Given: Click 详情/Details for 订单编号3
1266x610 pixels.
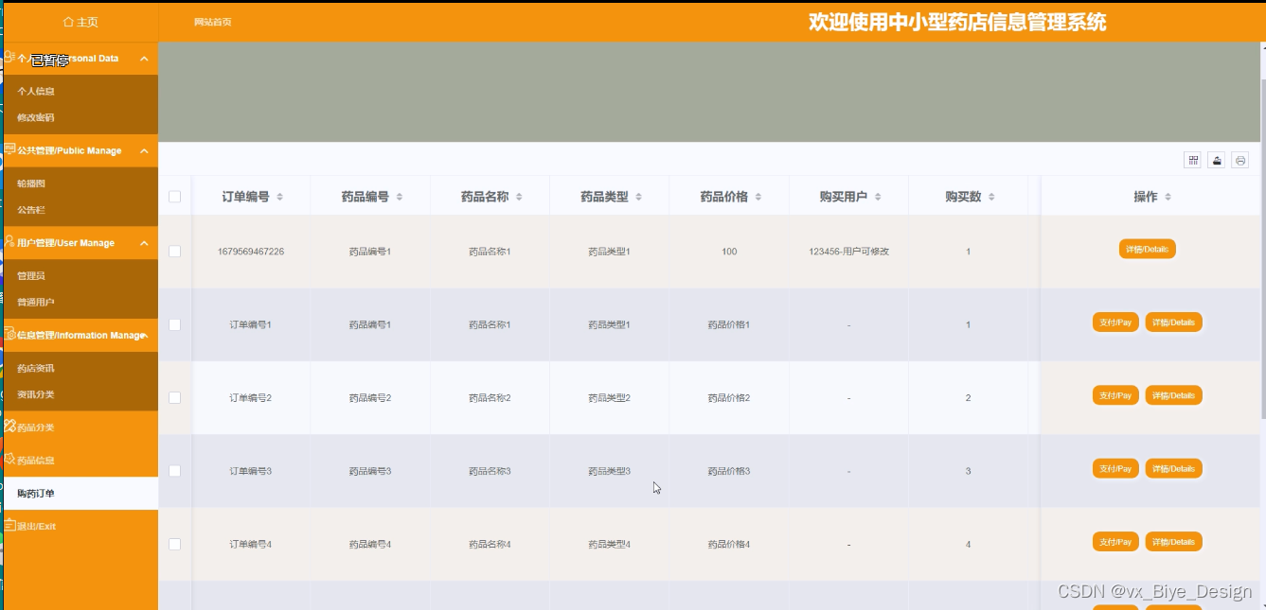Looking at the screenshot, I should coord(1173,469).
